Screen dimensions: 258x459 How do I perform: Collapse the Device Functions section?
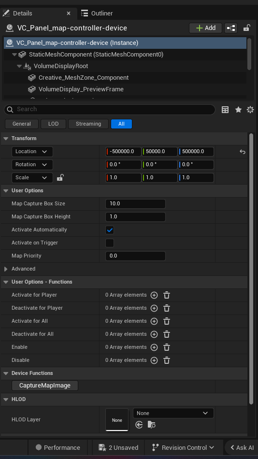(x=6, y=373)
